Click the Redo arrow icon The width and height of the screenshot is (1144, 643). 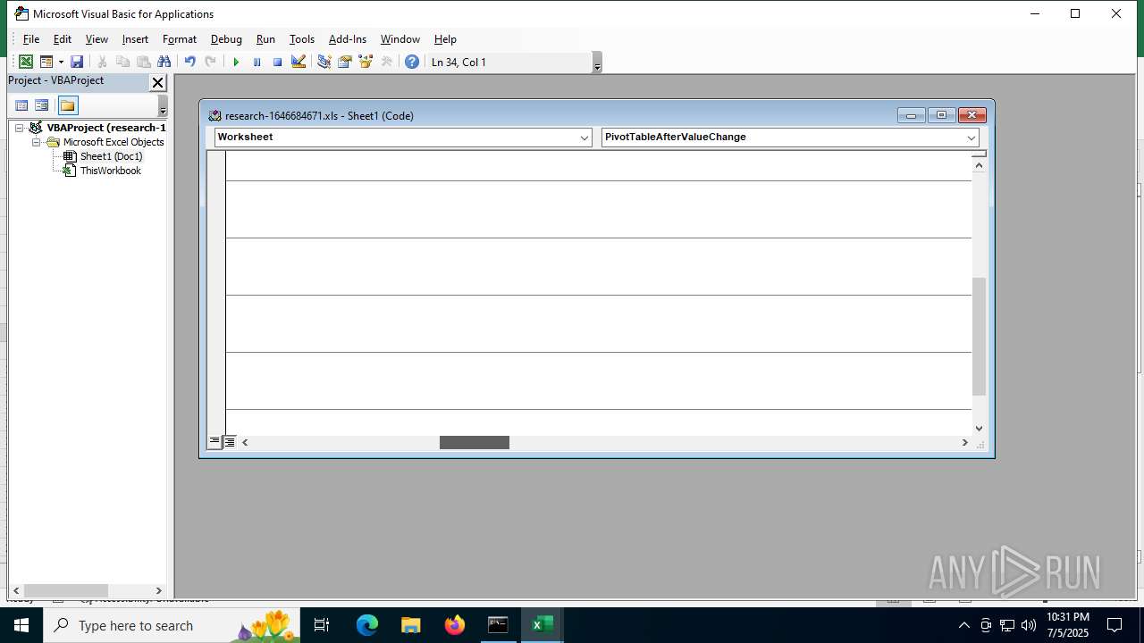coord(210,62)
